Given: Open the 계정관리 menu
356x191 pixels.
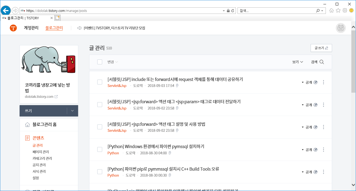Looking at the screenshot, I should coord(31,28).
